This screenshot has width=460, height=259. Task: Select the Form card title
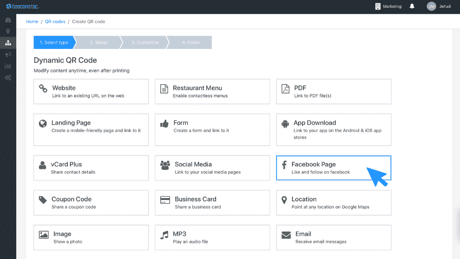[x=181, y=123]
